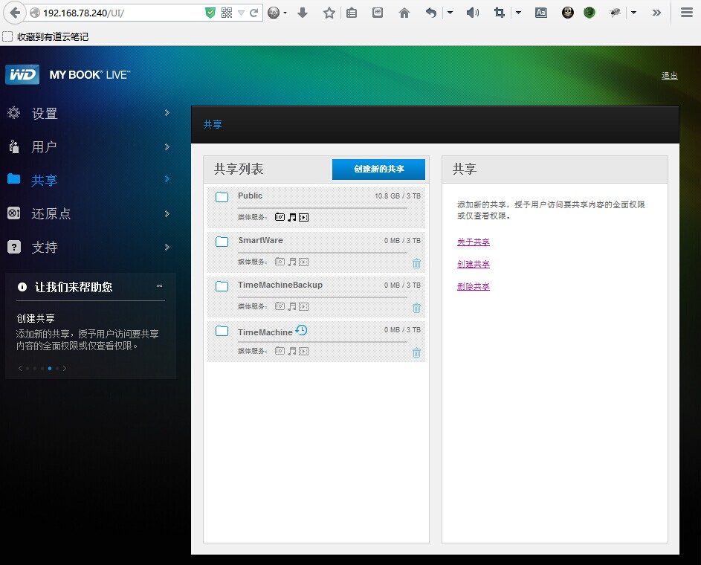Expand the 设置 chevron arrow
The width and height of the screenshot is (701, 565).
coord(167,113)
